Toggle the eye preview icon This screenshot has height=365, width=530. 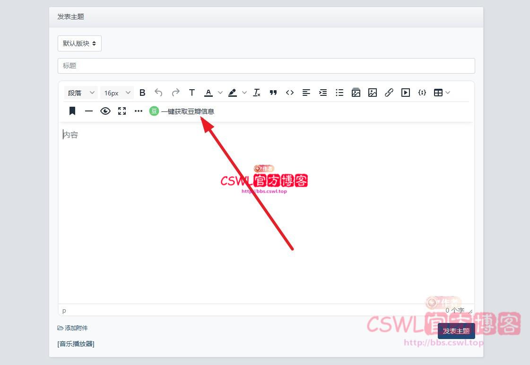(x=105, y=111)
